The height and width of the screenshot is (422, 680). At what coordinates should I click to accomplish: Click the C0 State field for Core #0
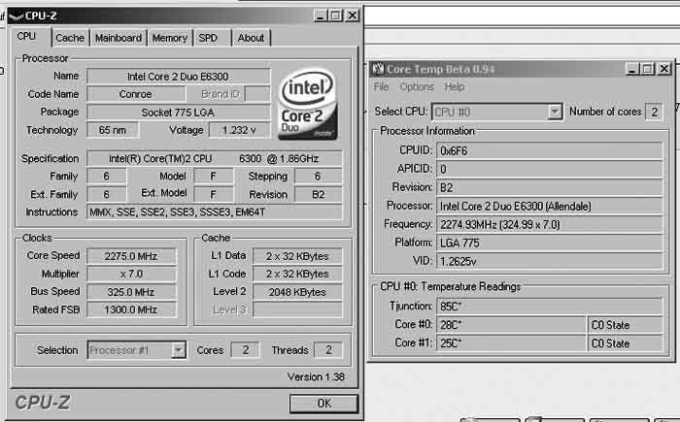pos(626,325)
